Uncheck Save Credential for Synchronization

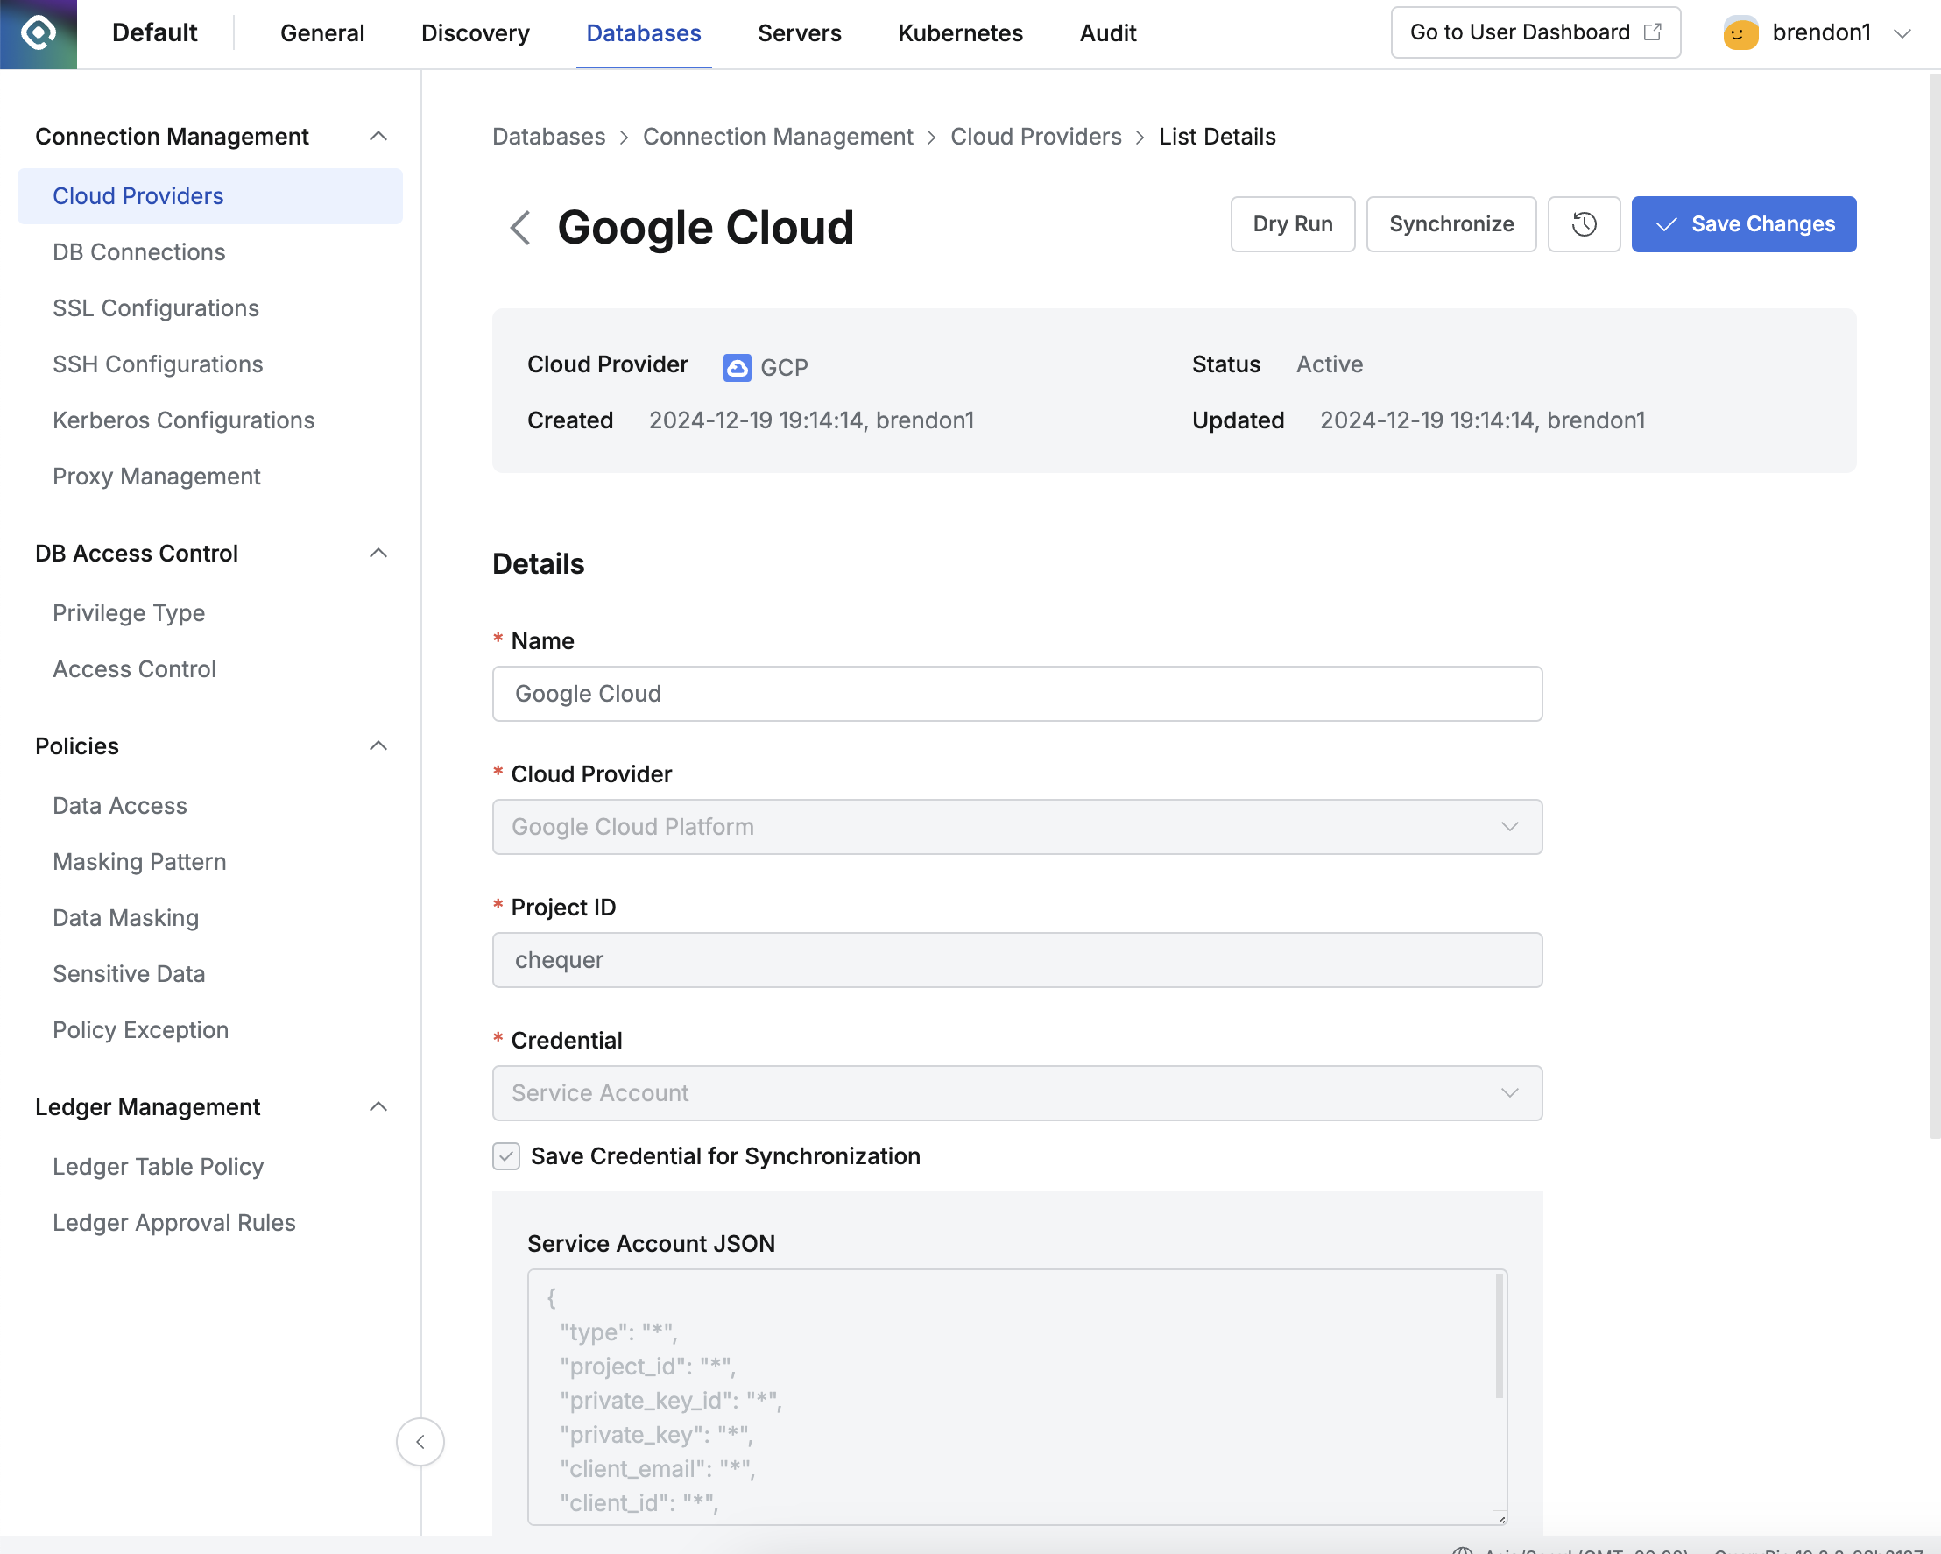point(506,1156)
